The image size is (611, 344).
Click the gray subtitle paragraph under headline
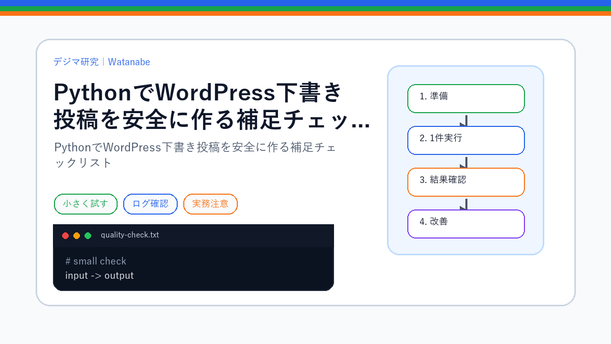click(195, 155)
